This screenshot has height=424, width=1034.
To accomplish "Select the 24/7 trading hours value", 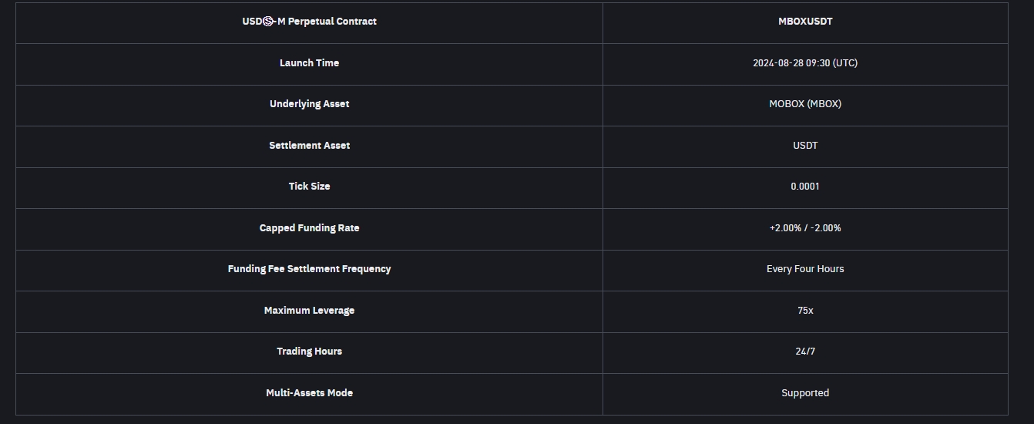I will 805,352.
